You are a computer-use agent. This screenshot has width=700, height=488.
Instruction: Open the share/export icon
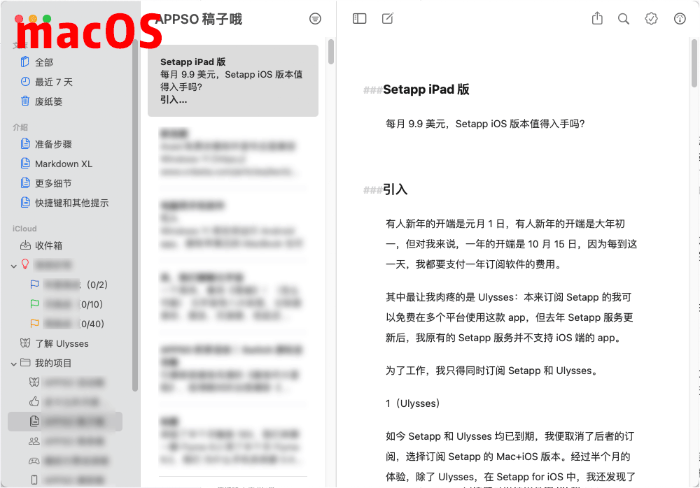597,18
